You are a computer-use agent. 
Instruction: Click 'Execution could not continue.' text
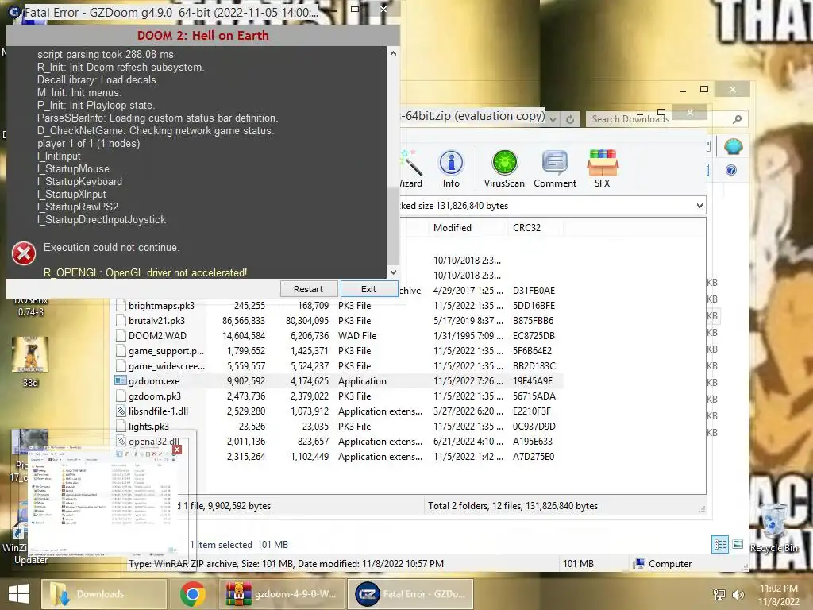pos(111,248)
